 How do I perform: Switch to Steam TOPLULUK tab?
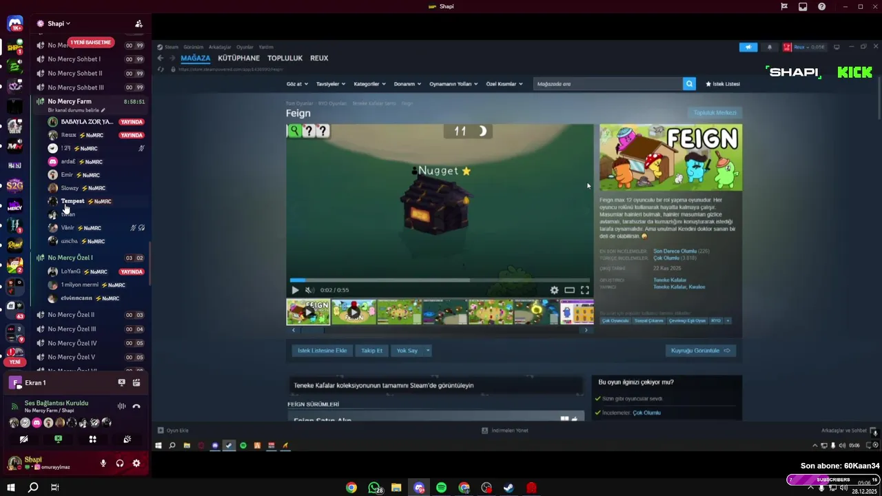pos(285,58)
